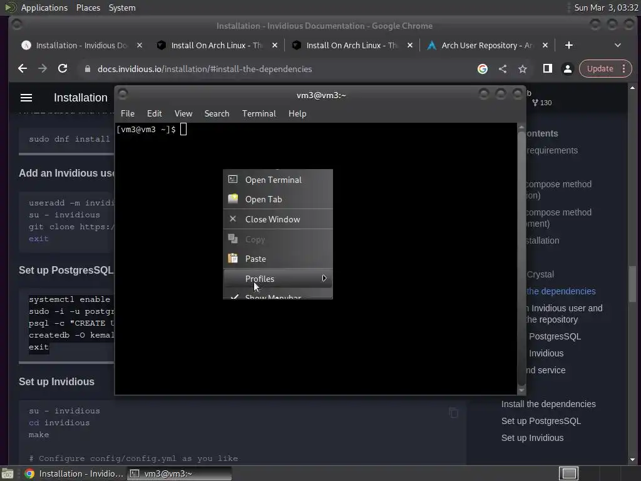Copy the Set up Invidious code block

(x=453, y=413)
